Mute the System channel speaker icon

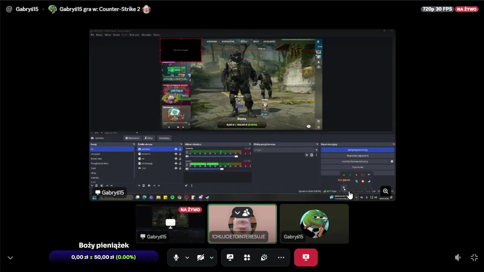click(187, 169)
